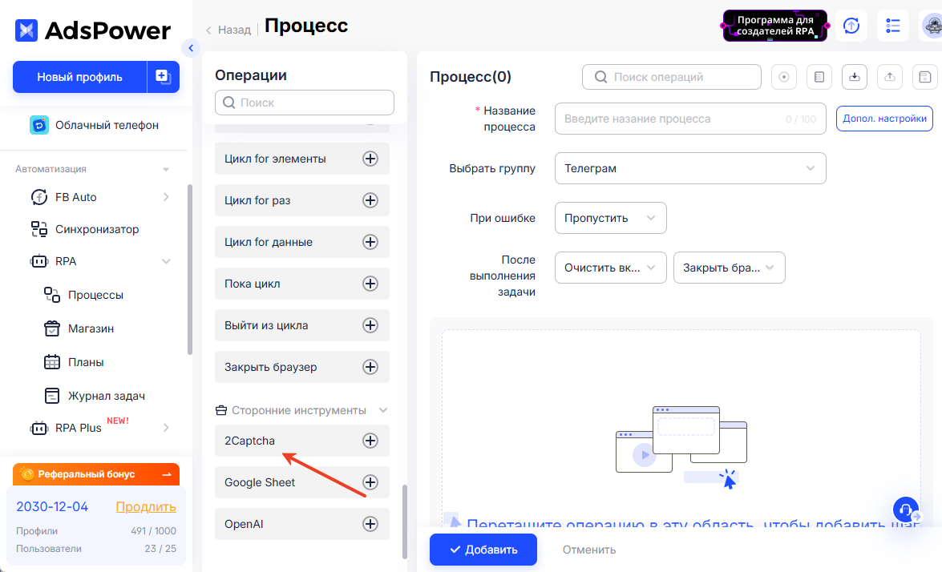The height and width of the screenshot is (572, 942).
Task: Click the operations list scrollbar
Action: 404,522
